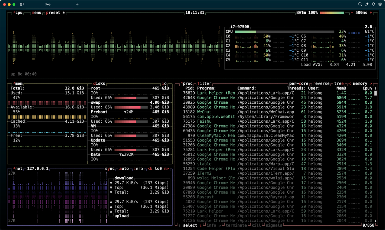Decrease update interval with the minus sign
The height and width of the screenshot is (230, 385).
point(352,12)
